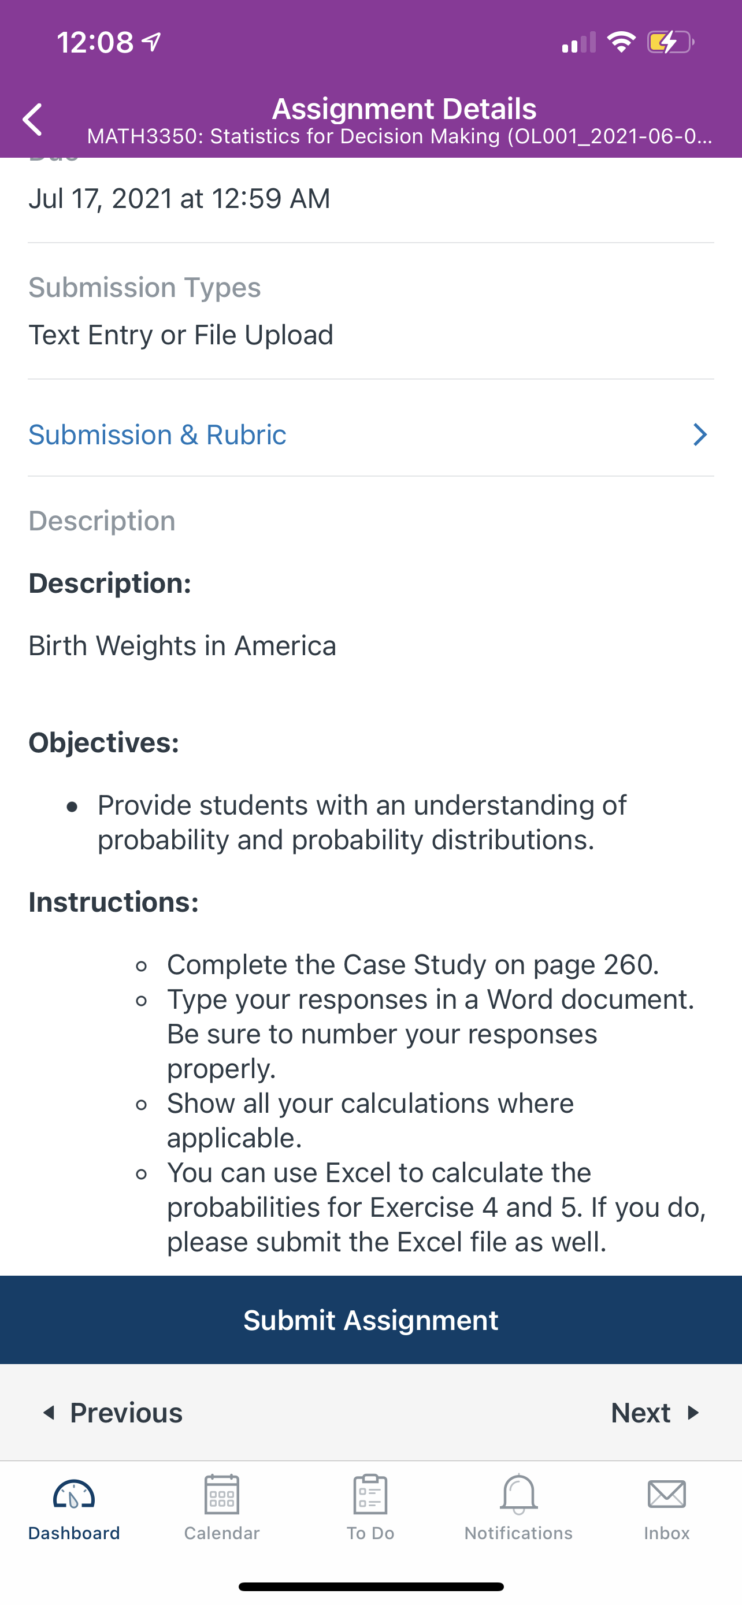Tap the back arrow in header
The width and height of the screenshot is (742, 1605).
32,119
